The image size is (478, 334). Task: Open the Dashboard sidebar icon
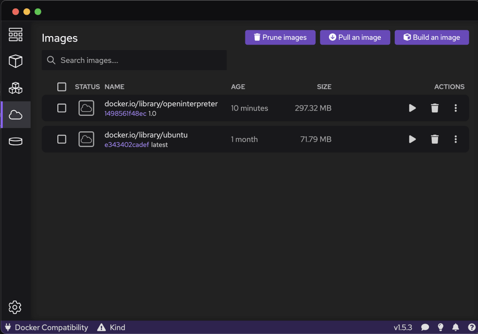click(16, 35)
